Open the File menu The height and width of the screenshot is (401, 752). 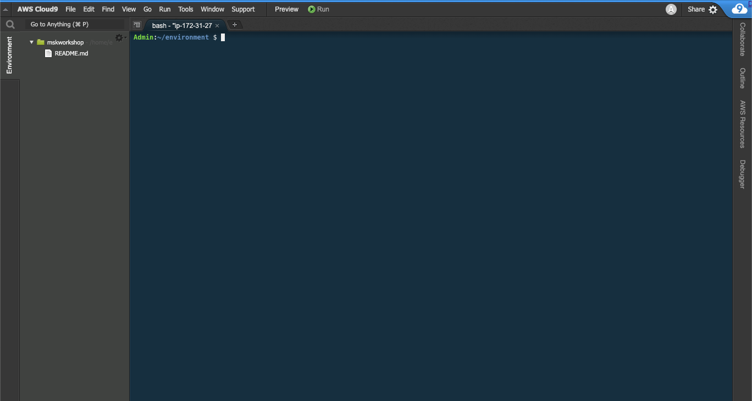(70, 9)
